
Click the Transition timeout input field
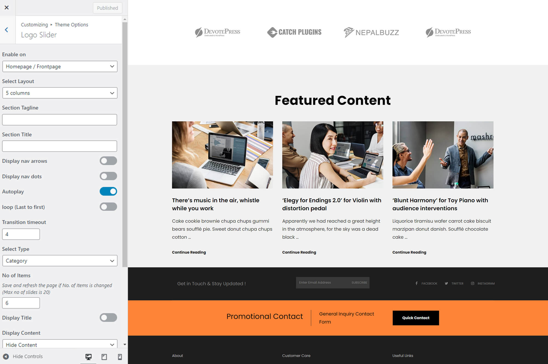21,234
